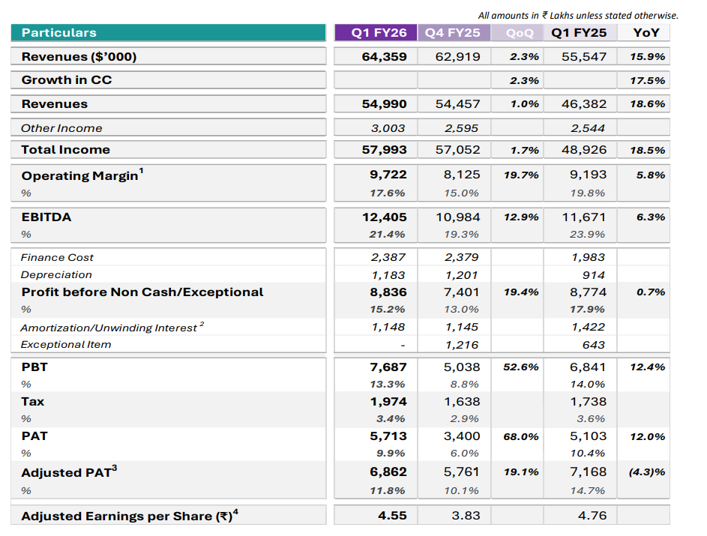Click the Adjusted PAT label
Image resolution: width=707 pixels, height=536 pixels.
click(69, 472)
